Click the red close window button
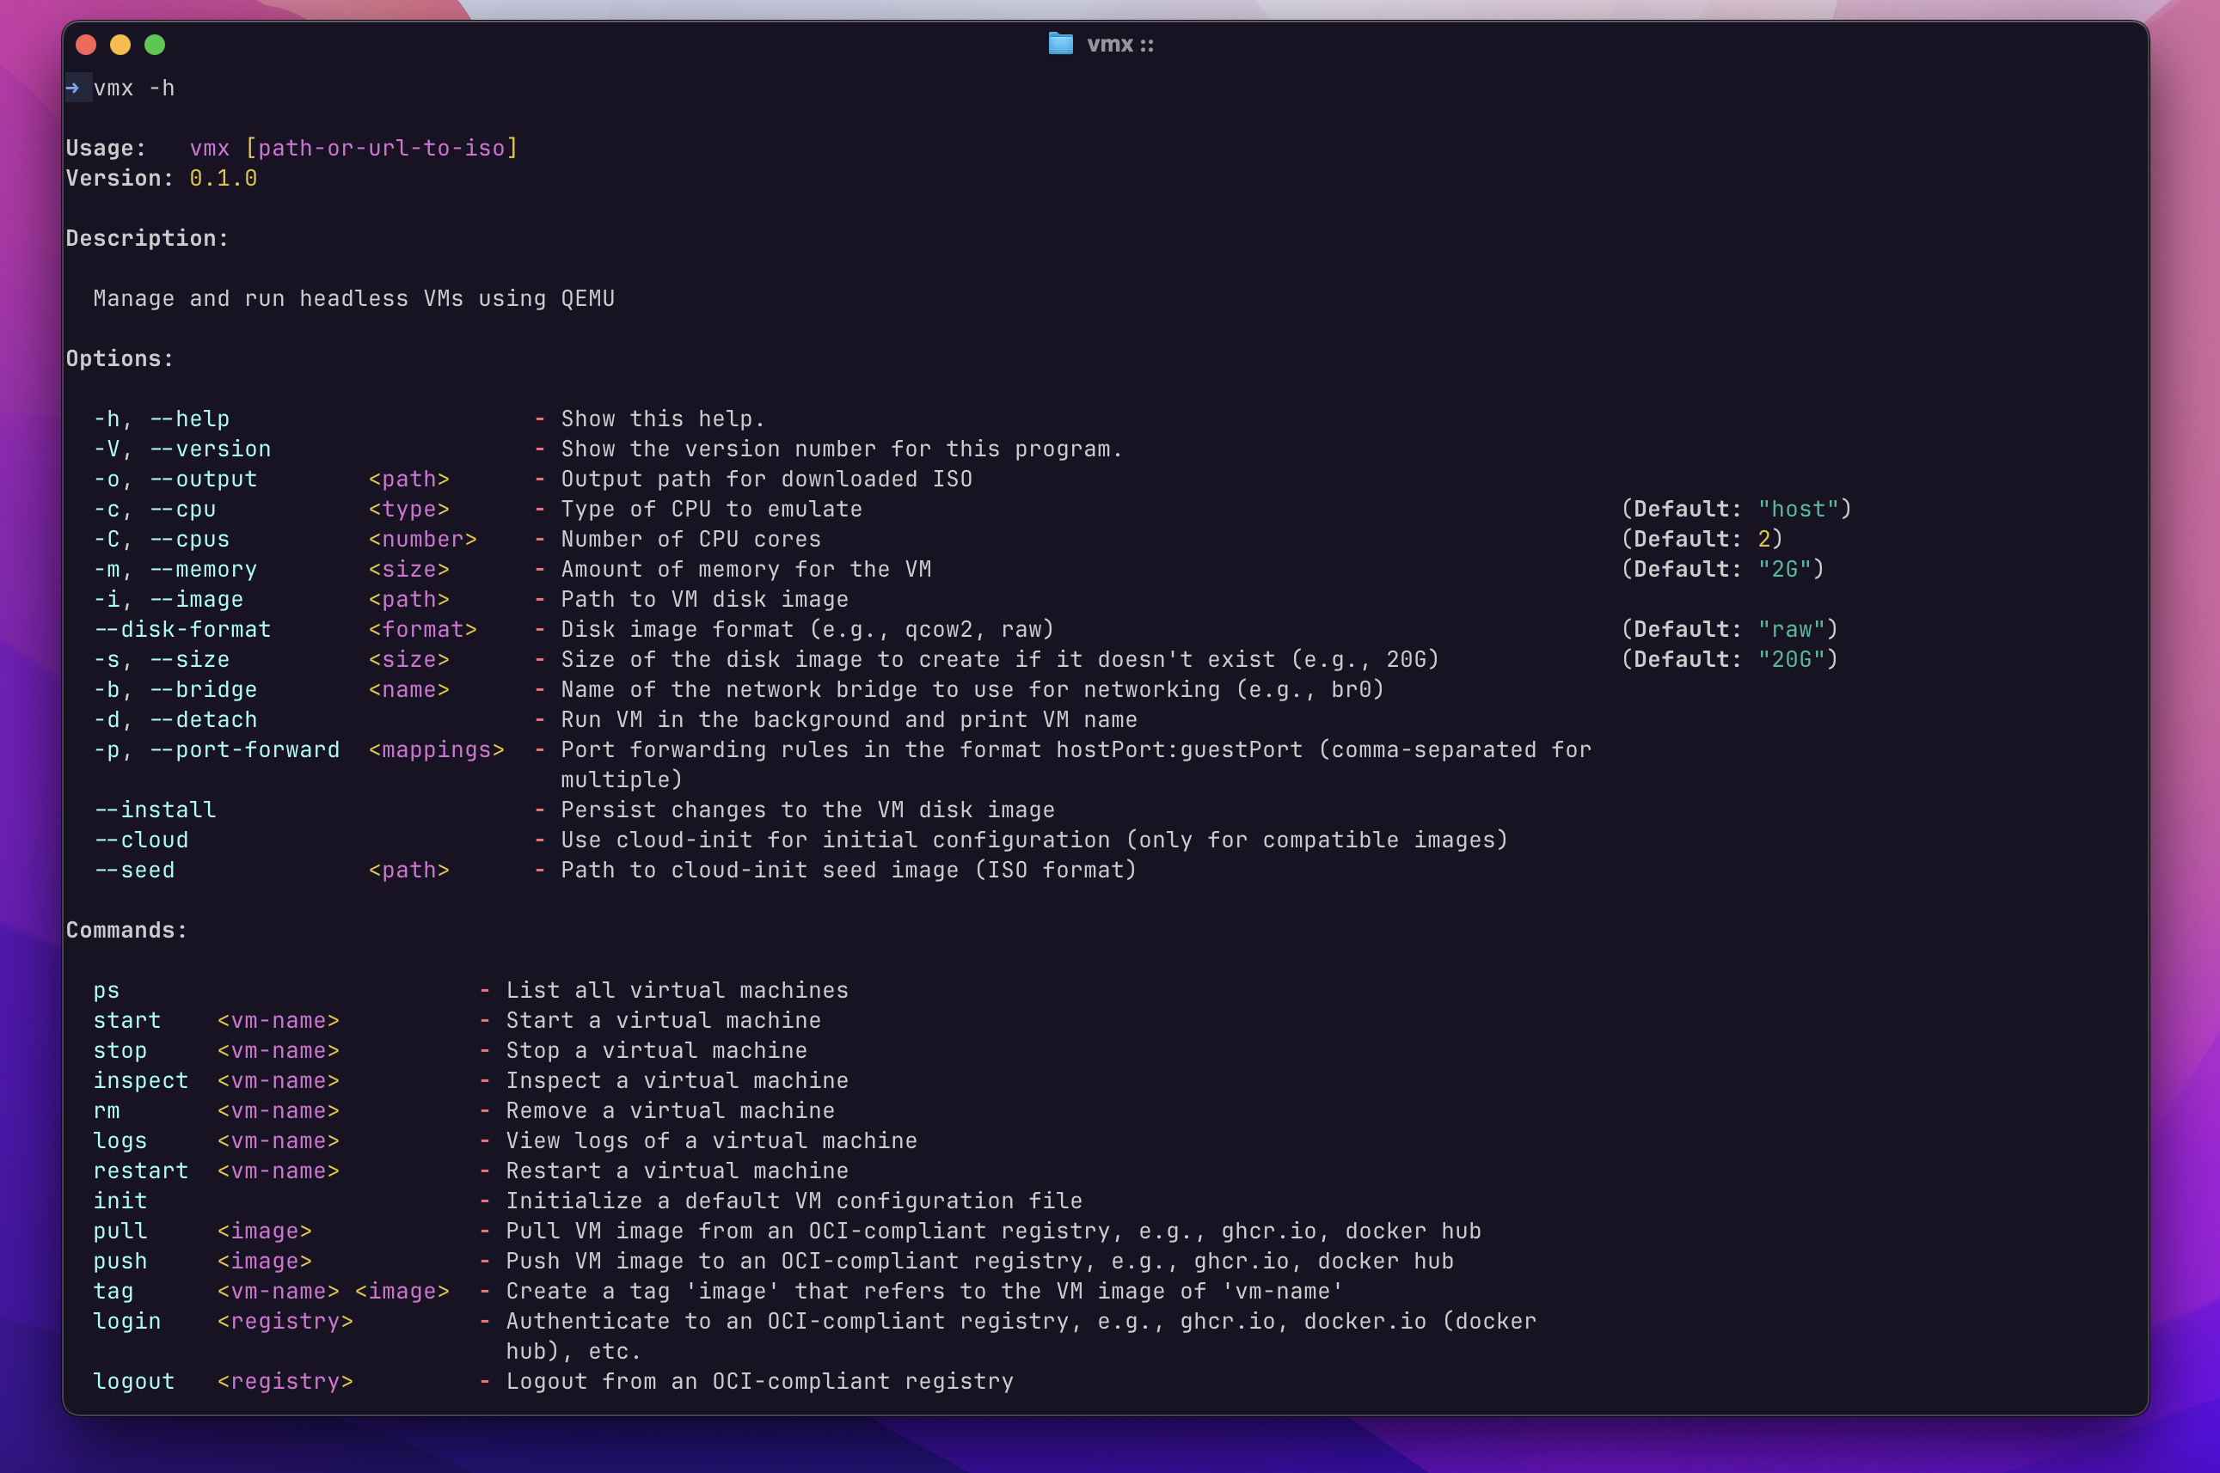 point(87,44)
